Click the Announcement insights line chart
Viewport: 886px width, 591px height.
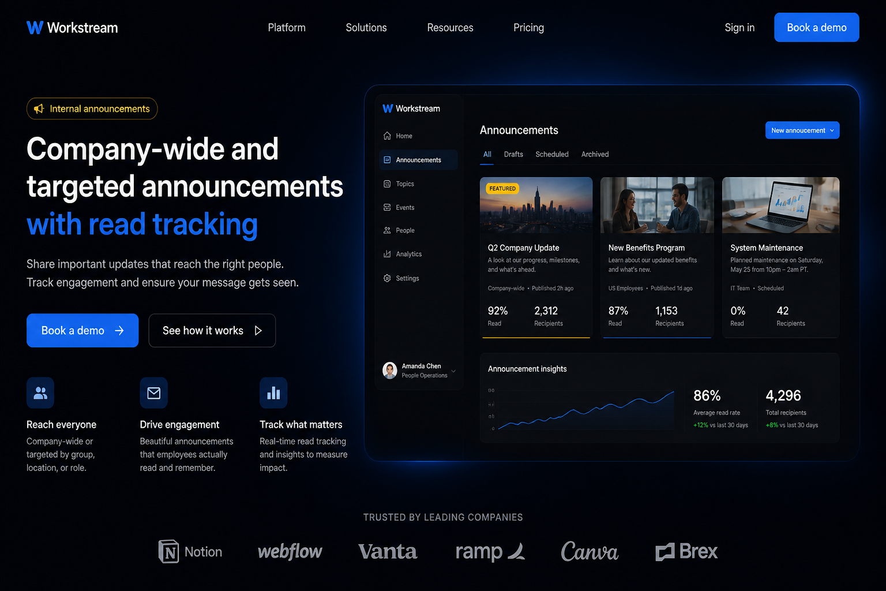point(585,410)
